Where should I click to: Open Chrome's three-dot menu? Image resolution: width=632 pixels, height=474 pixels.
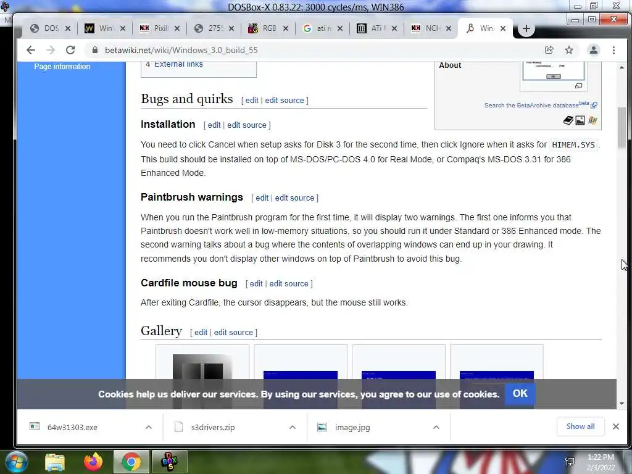[613, 50]
